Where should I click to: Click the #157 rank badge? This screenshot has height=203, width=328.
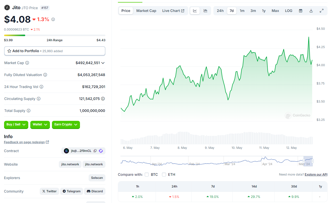(45, 8)
